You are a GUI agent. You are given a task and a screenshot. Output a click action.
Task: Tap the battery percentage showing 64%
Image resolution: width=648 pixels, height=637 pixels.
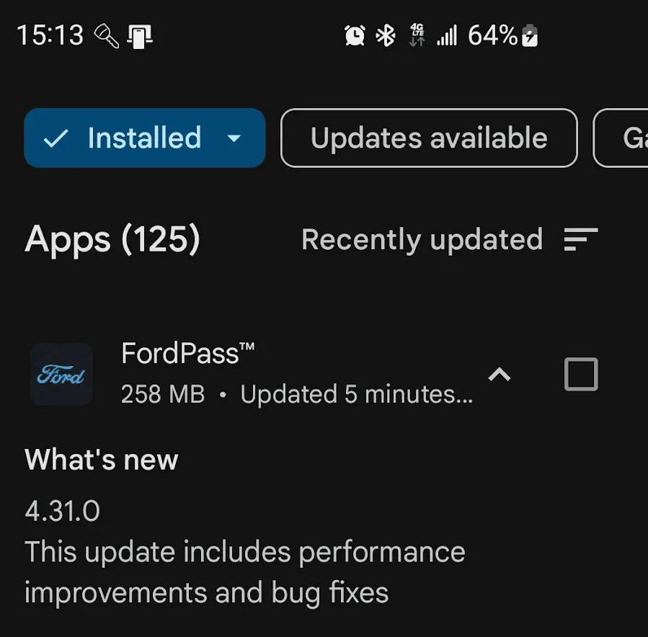(491, 34)
